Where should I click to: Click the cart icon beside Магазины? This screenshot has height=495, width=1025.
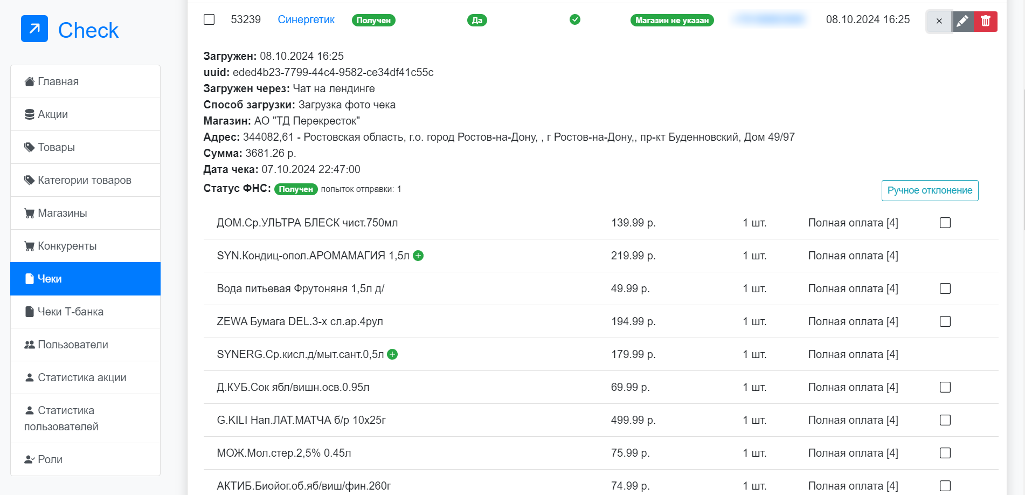[30, 213]
